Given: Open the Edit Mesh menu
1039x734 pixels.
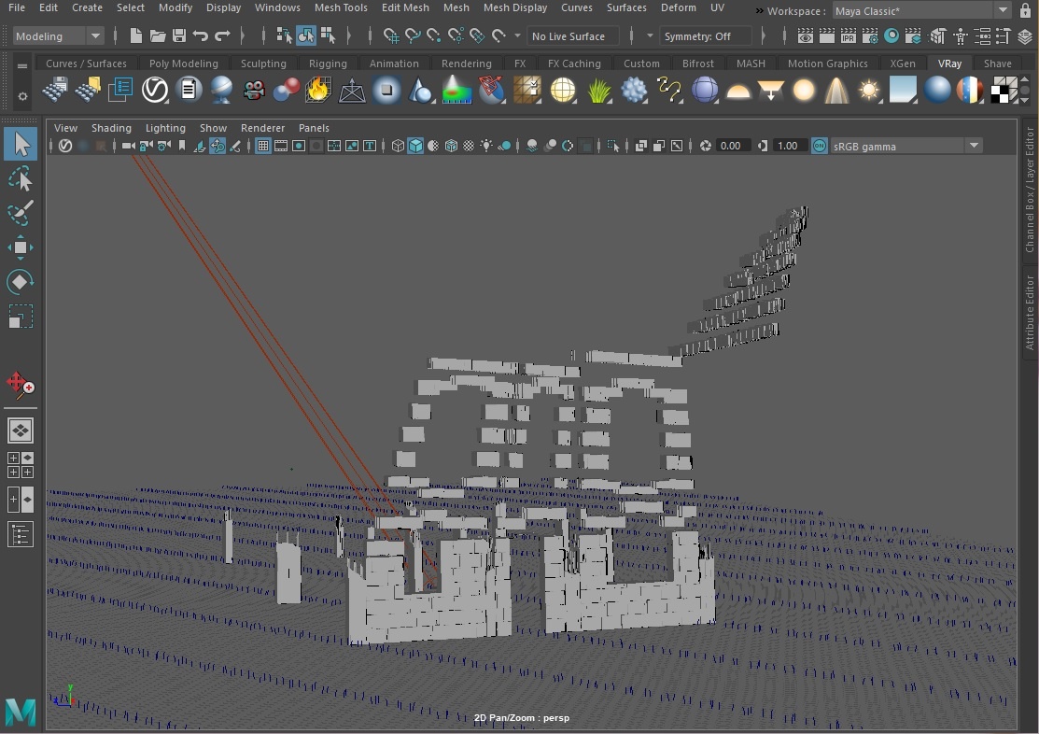Looking at the screenshot, I should click(405, 8).
